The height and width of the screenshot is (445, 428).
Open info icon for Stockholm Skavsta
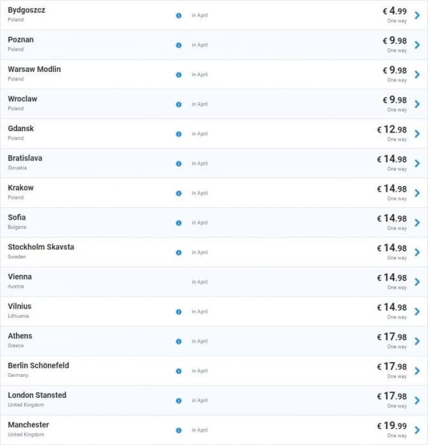178,253
